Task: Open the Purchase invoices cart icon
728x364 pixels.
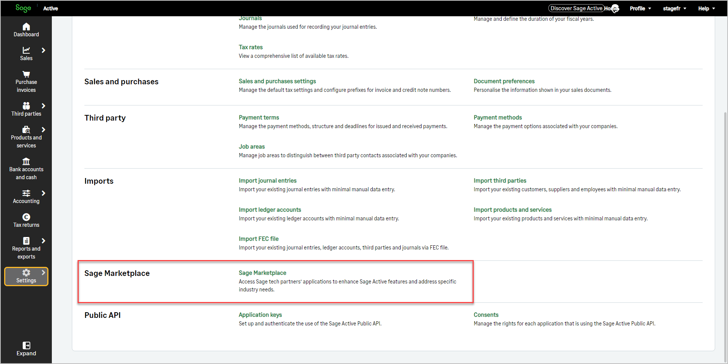Action: pyautogui.click(x=26, y=74)
